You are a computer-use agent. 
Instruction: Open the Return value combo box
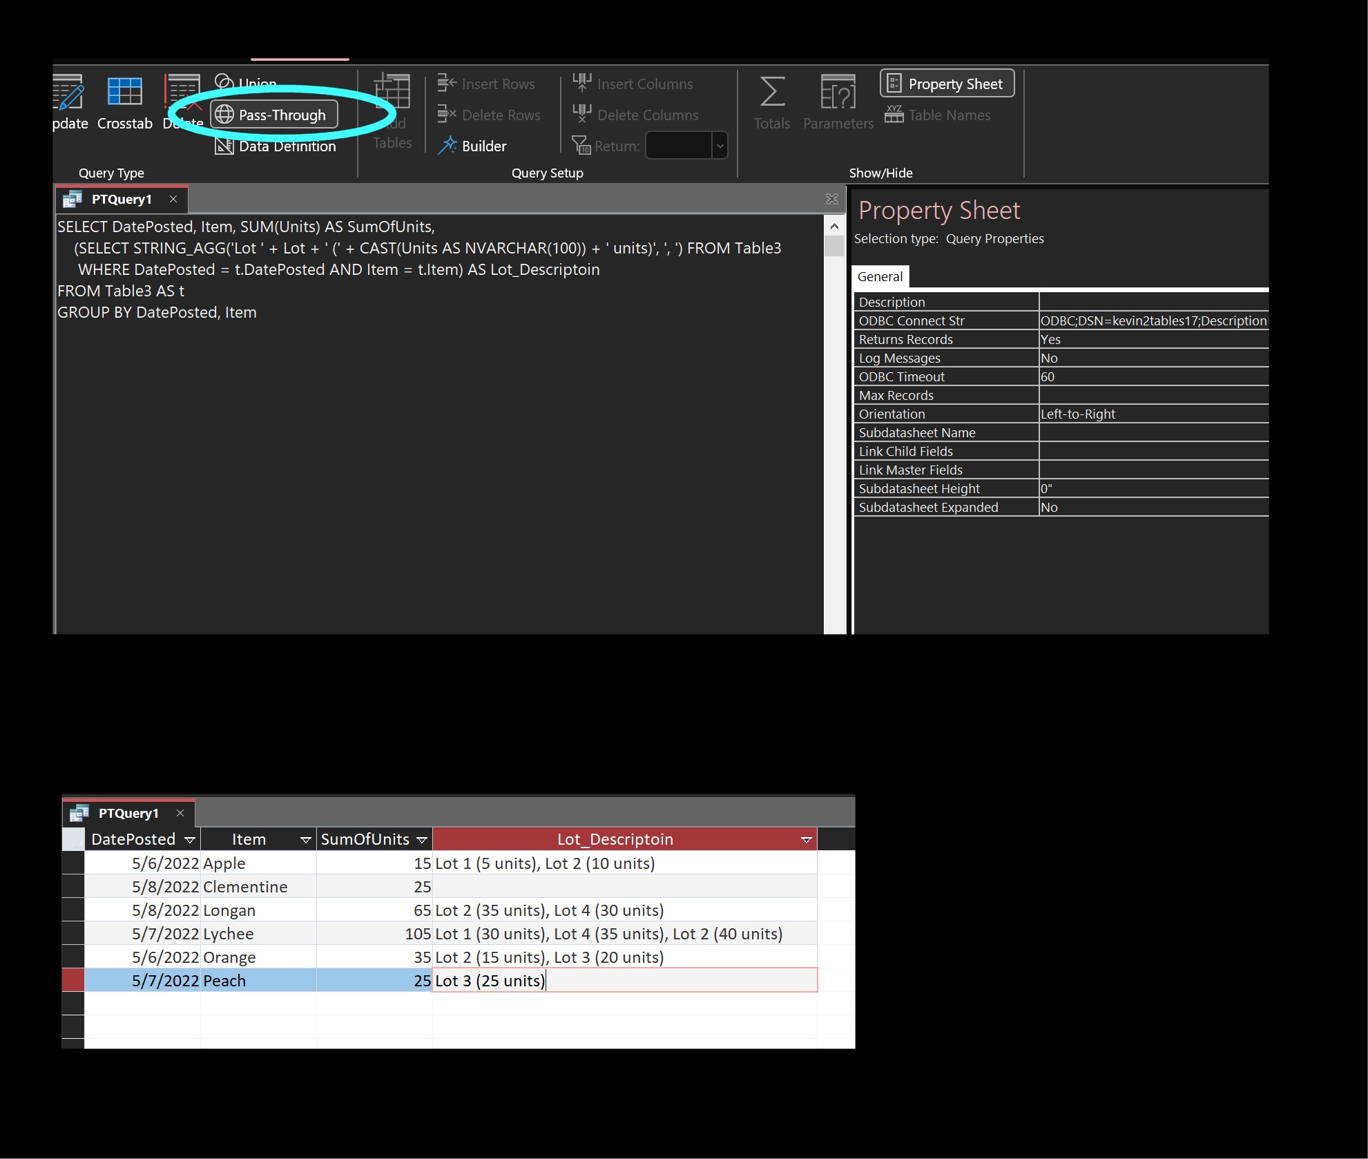720,146
